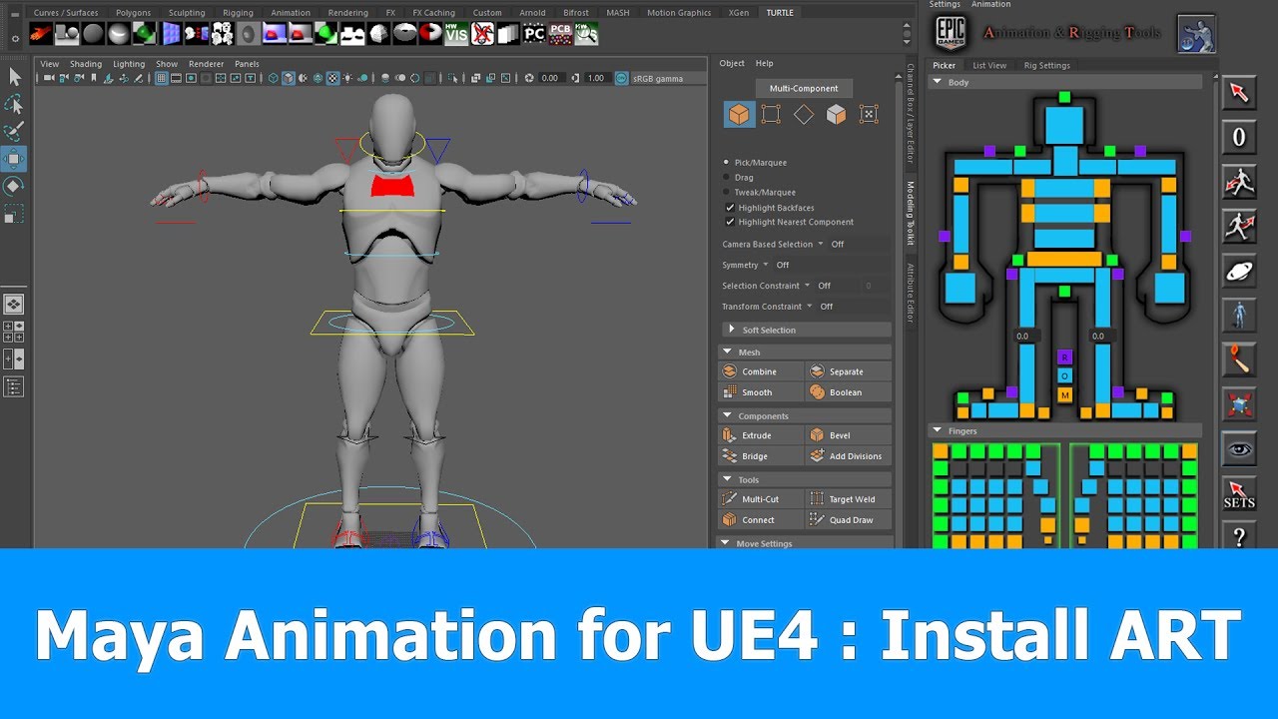Click the HW VIS shelf icon
Screen dimensions: 1278x719
456,33
